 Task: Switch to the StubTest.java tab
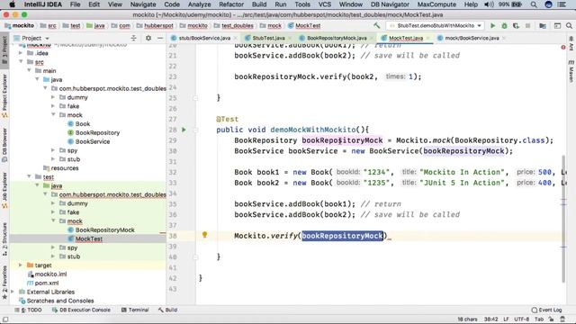click(x=268, y=38)
